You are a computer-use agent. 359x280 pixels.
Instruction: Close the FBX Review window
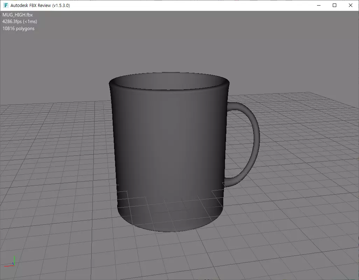[351, 5]
